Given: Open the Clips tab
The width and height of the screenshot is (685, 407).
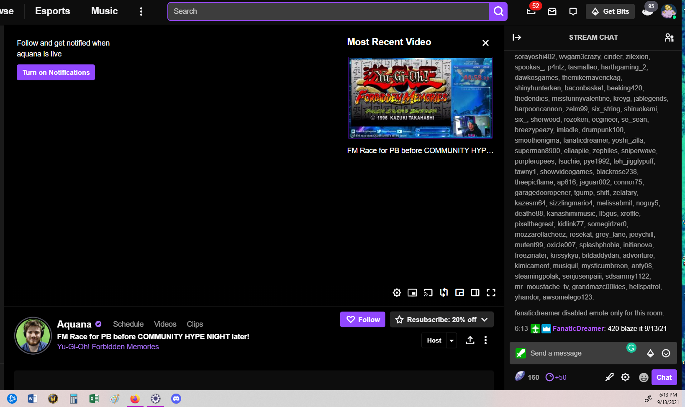Looking at the screenshot, I should click(x=195, y=324).
